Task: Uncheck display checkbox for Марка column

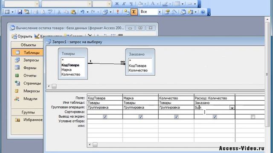Action: pyautogui.click(x=140, y=116)
